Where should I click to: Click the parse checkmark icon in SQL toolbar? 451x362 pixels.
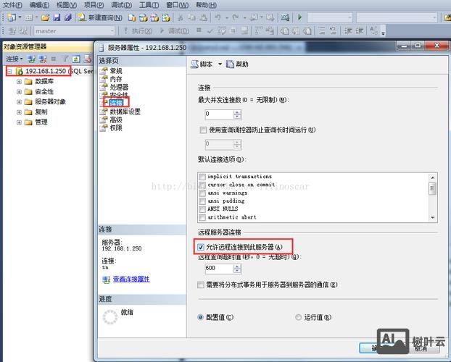coord(210,30)
